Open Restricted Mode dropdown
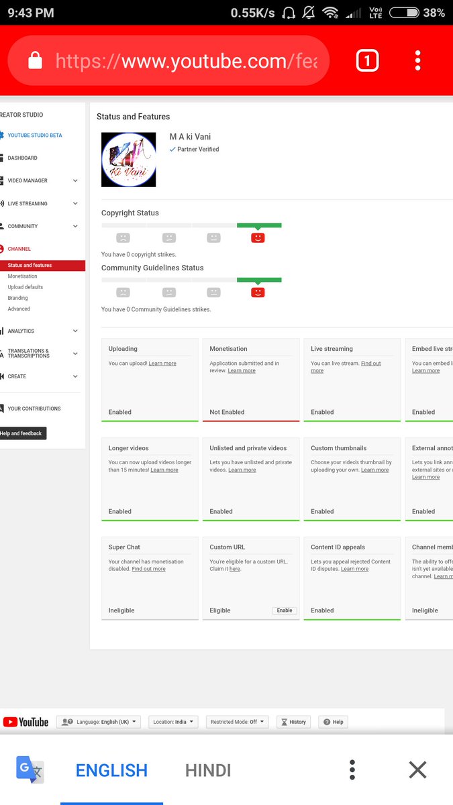Screen dimensions: 453x805 237,722
